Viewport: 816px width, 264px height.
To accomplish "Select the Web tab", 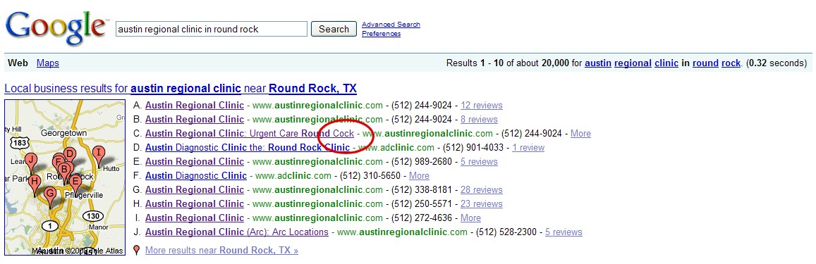I will click(18, 63).
